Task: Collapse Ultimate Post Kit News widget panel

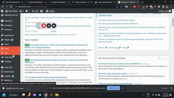Action: 167,58
